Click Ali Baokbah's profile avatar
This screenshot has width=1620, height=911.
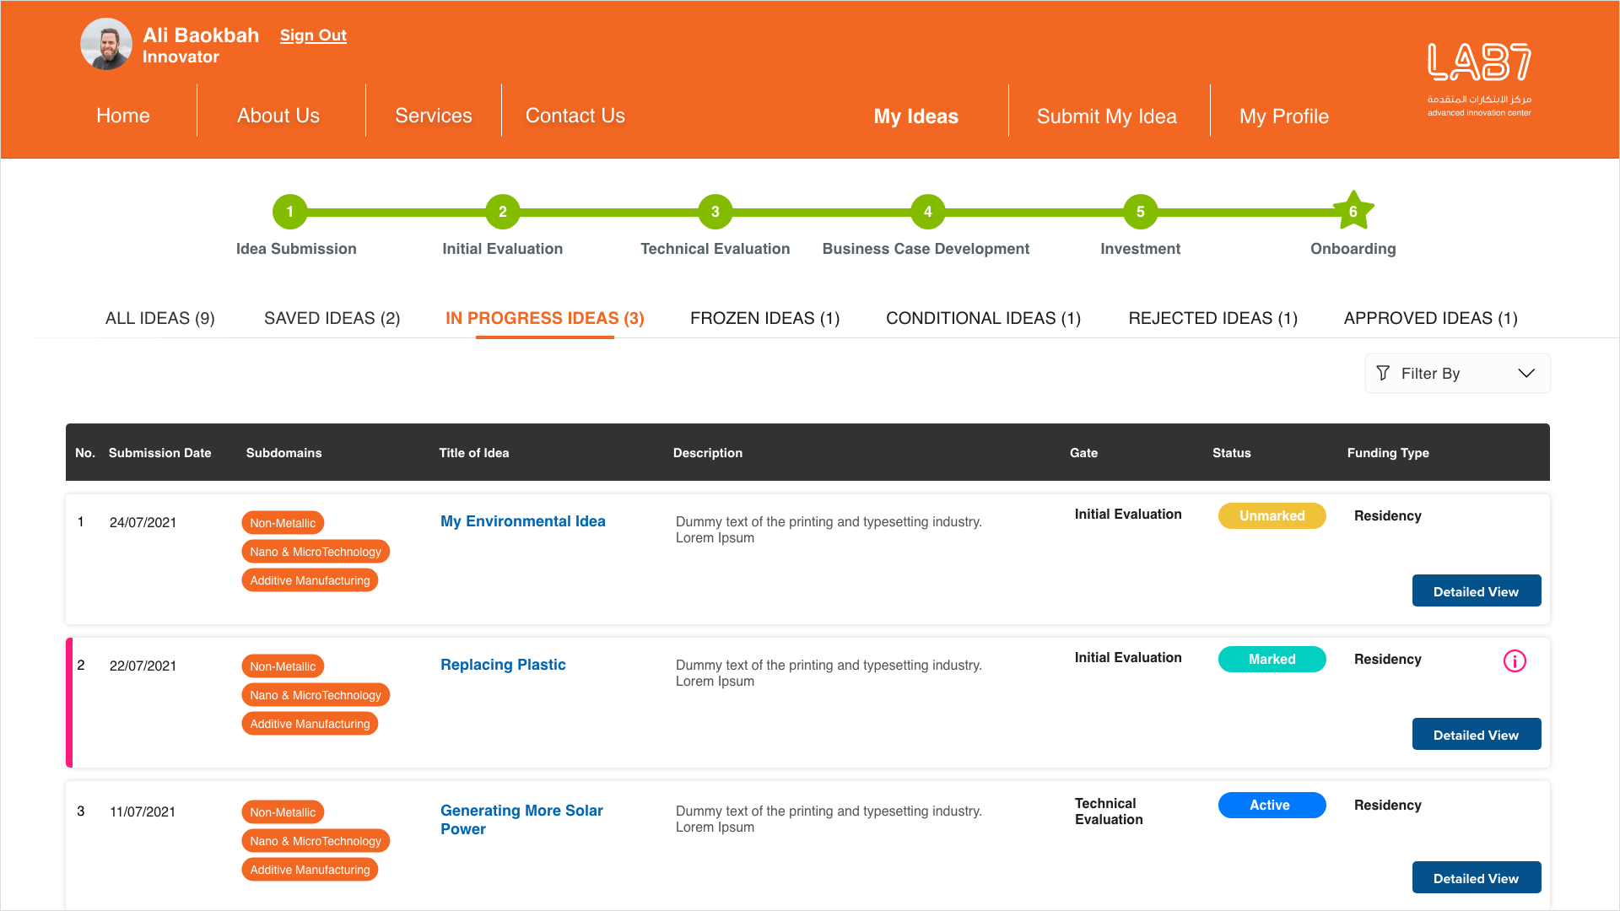106,44
